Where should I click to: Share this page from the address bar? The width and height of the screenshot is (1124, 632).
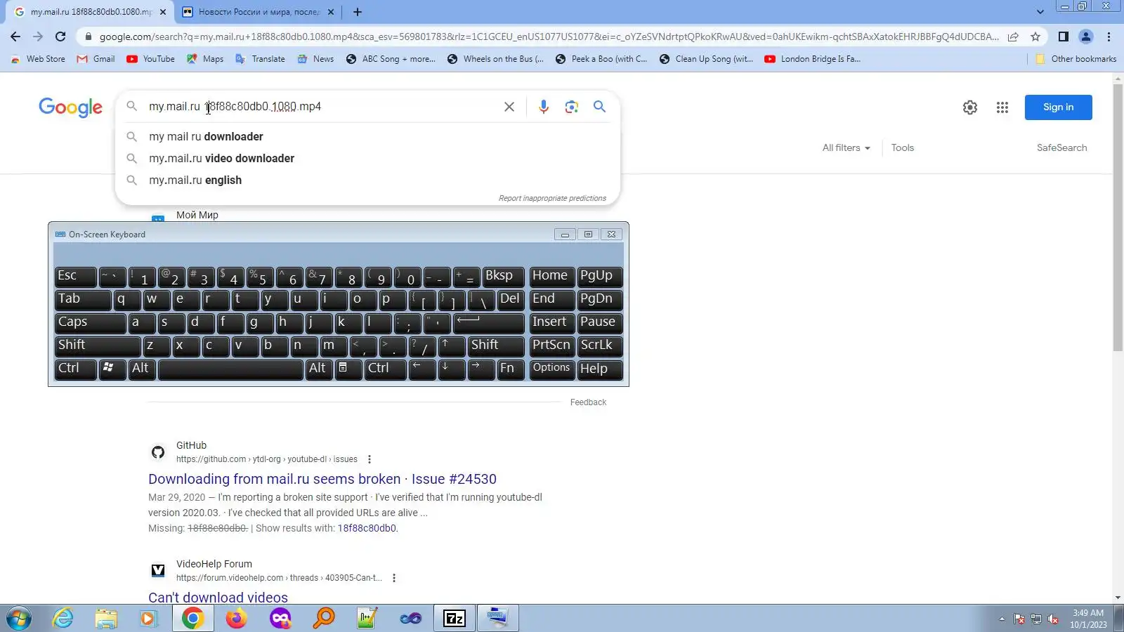[x=1013, y=37]
